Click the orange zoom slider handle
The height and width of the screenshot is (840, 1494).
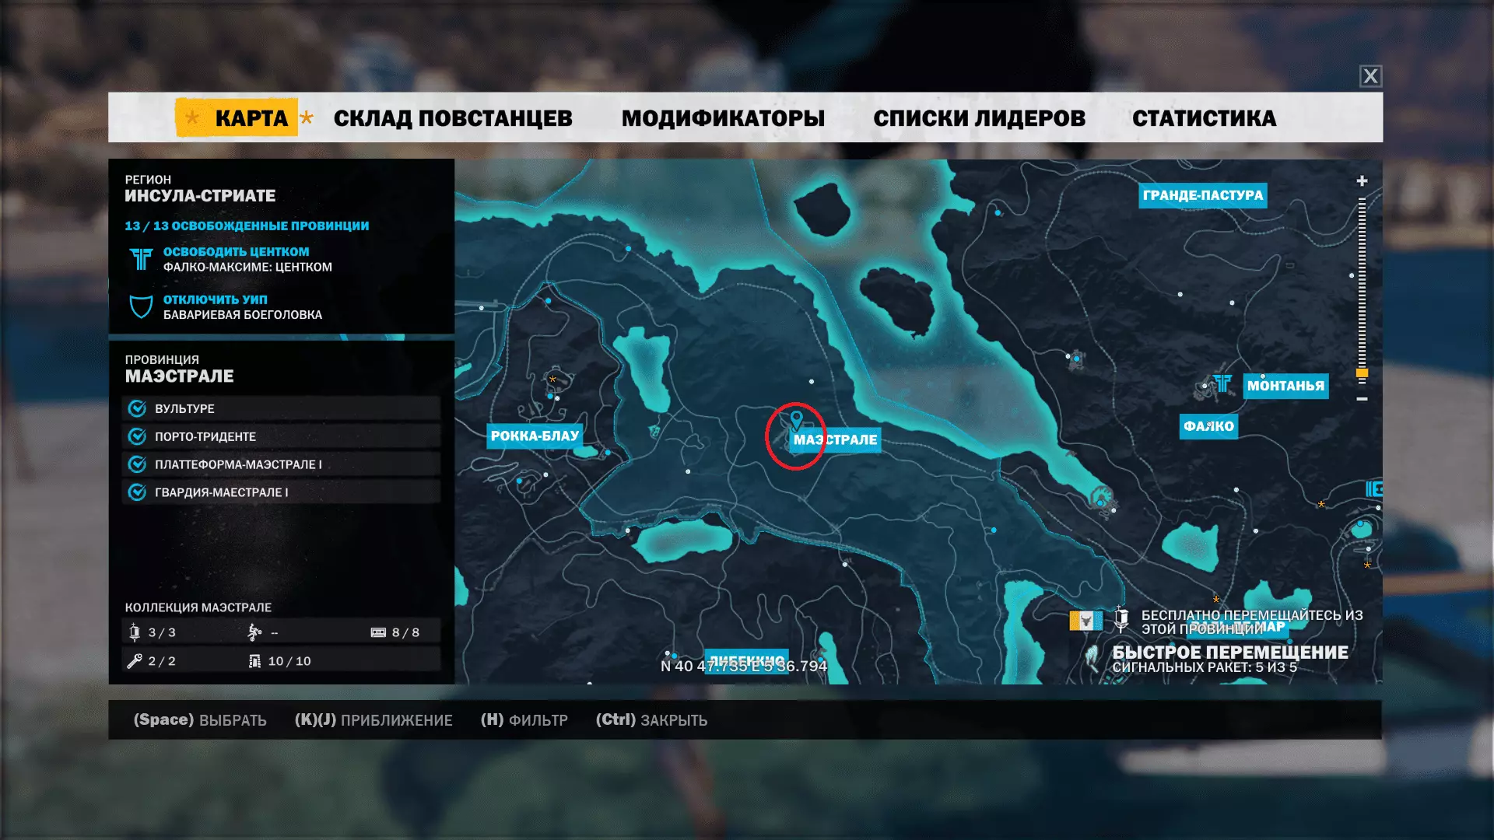click(x=1362, y=374)
